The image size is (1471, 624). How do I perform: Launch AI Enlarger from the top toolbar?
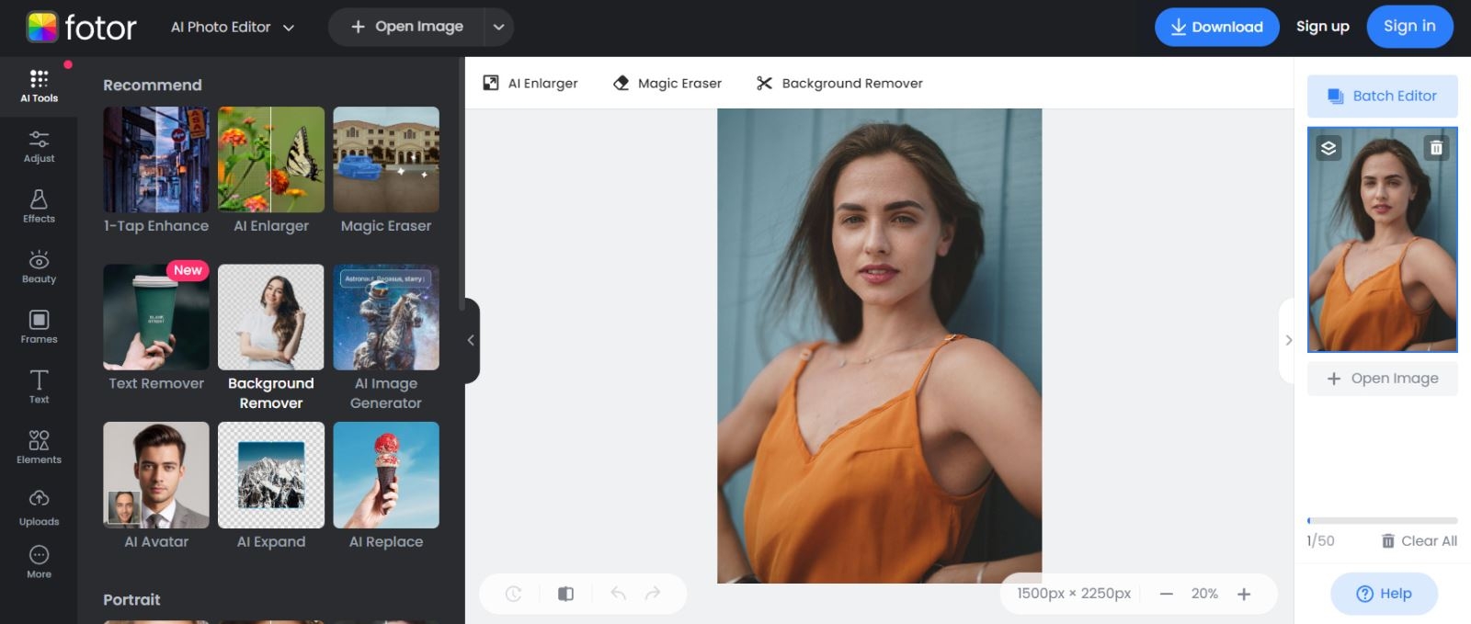[x=530, y=83]
